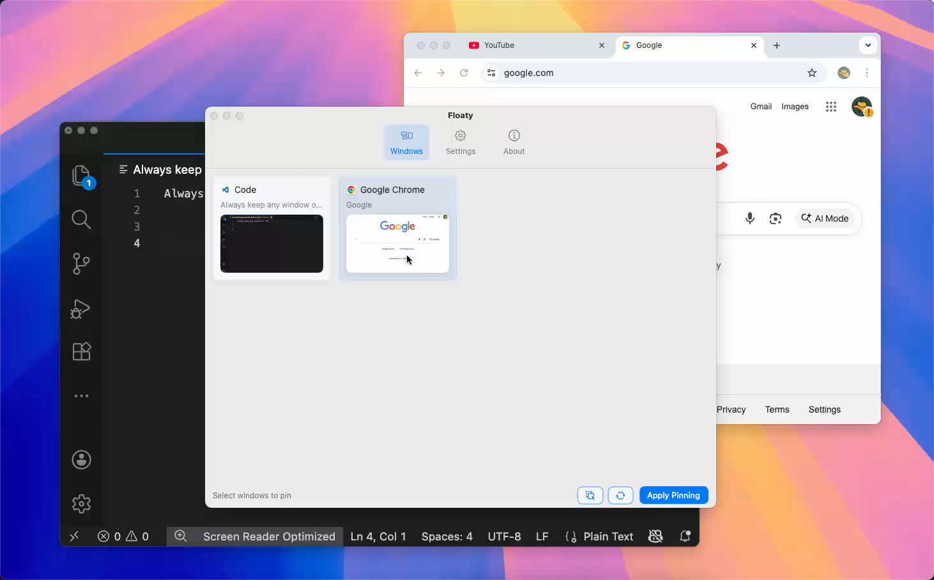Toggle select-all windows in Floaty
This screenshot has width=934, height=580.
click(x=590, y=495)
